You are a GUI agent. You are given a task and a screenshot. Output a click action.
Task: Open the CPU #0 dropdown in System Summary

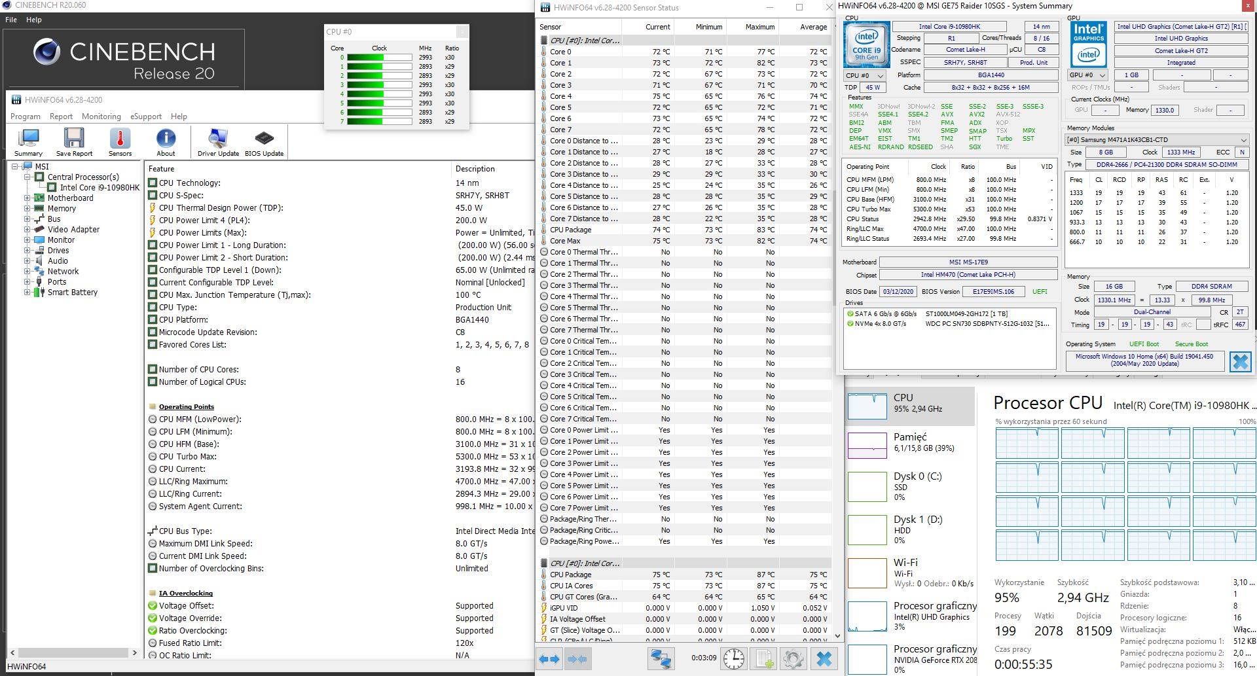865,75
